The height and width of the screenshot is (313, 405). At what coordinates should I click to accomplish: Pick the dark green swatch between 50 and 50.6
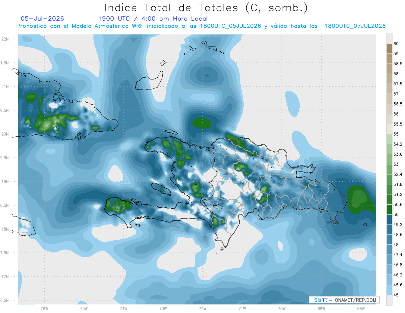coord(389,210)
